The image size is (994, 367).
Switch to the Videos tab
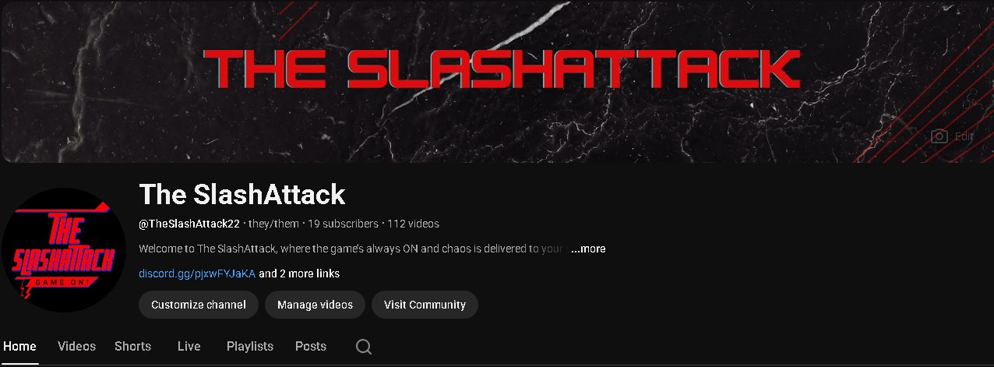76,347
